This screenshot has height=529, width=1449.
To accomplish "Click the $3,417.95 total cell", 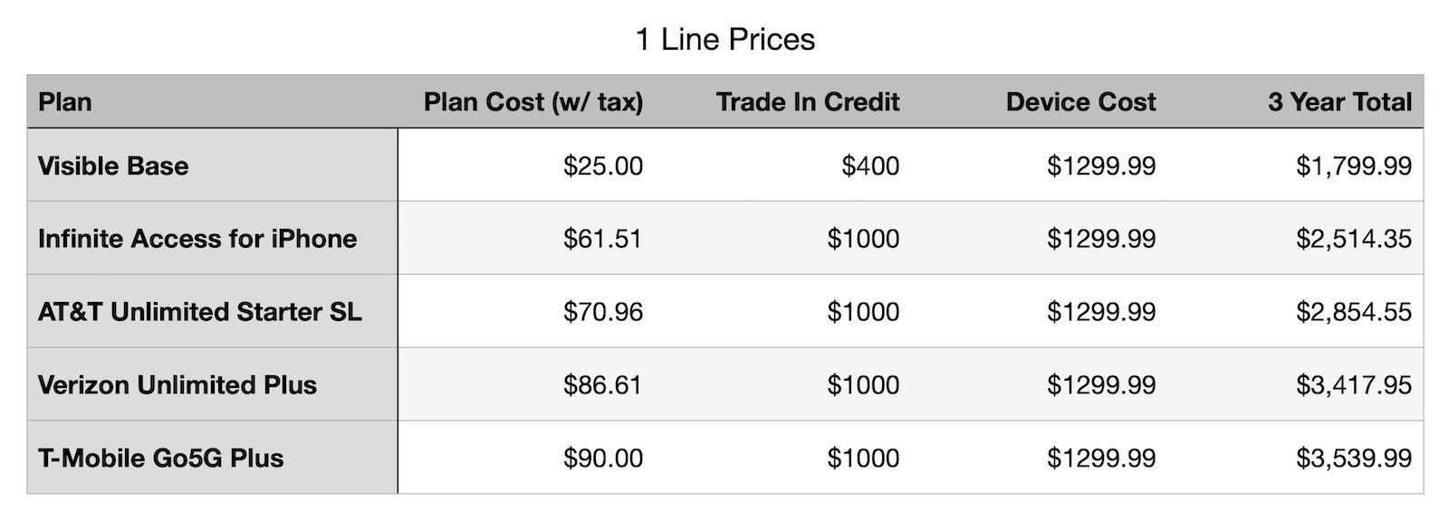I will tap(1353, 385).
